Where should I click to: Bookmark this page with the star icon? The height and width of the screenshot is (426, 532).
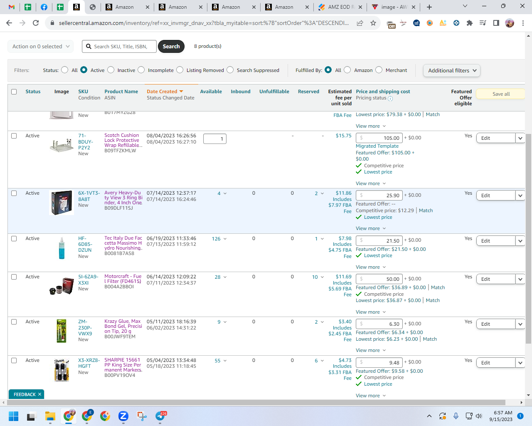(373, 23)
